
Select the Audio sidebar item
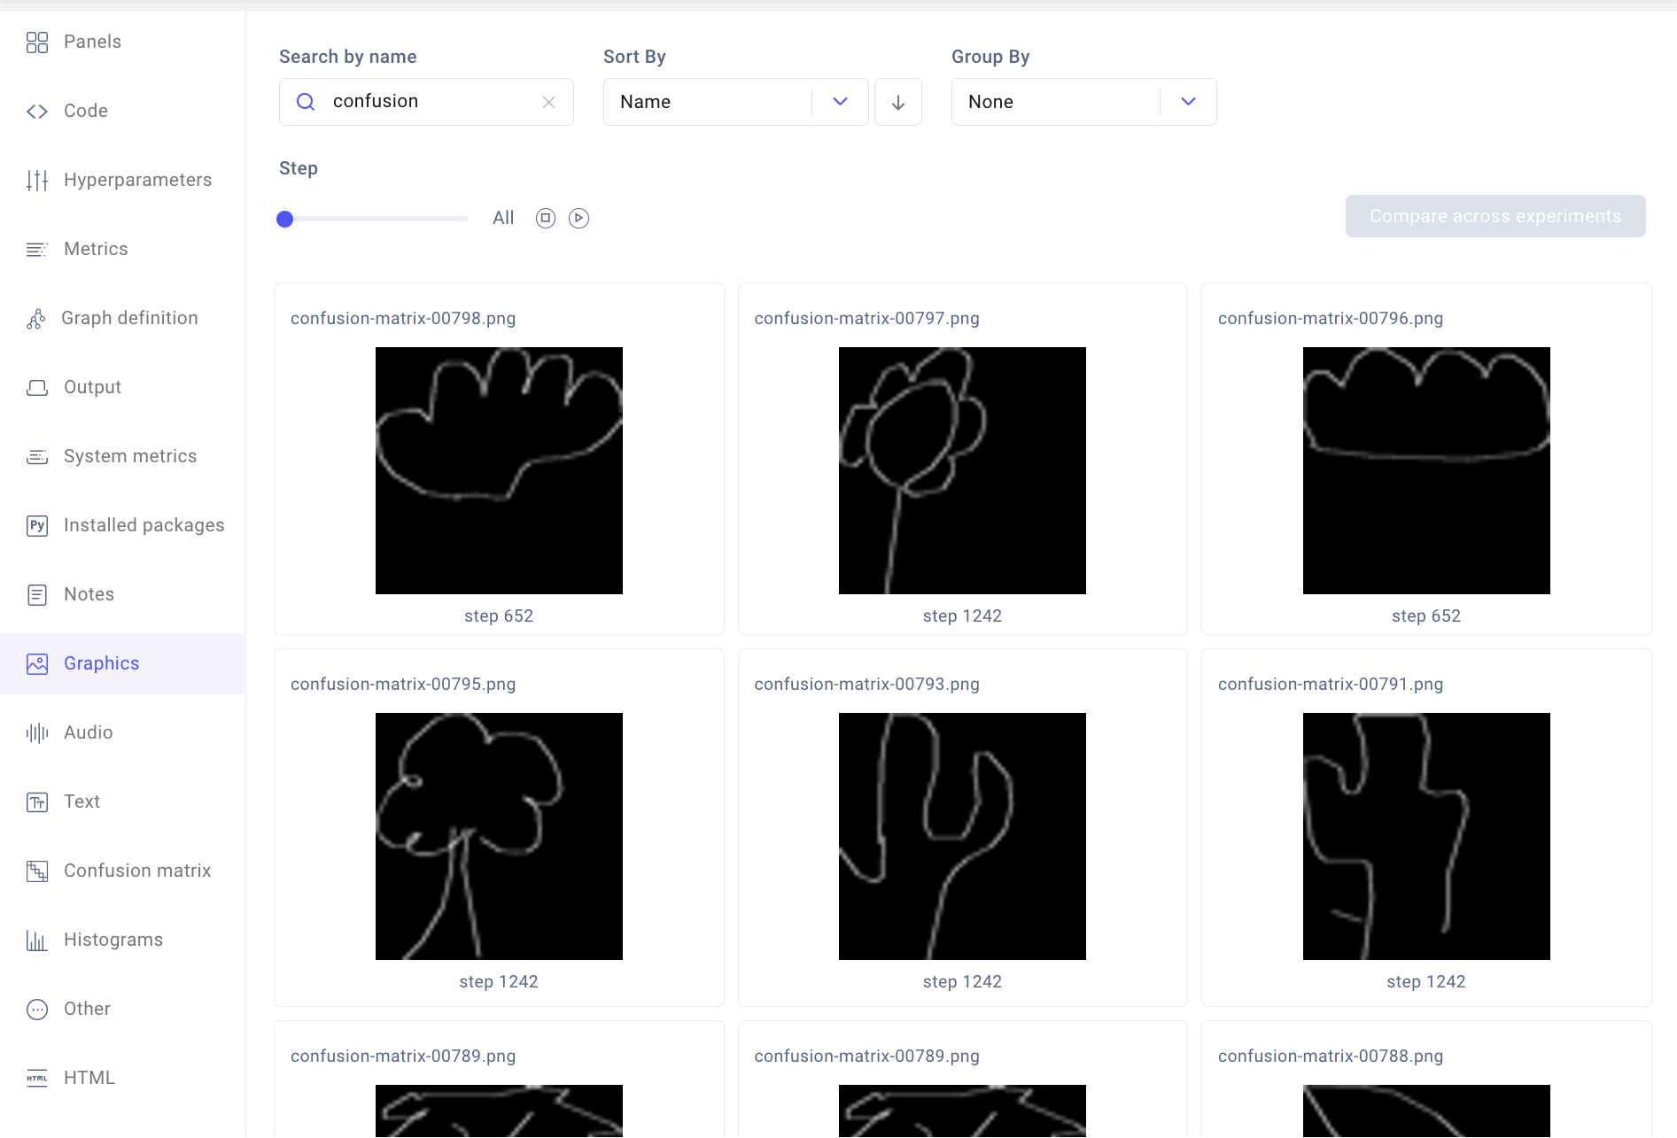point(88,732)
